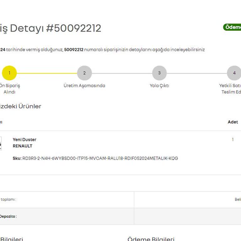Screen dimensions: 241x241
Task: Click the step 4 circle
Action: point(234,73)
